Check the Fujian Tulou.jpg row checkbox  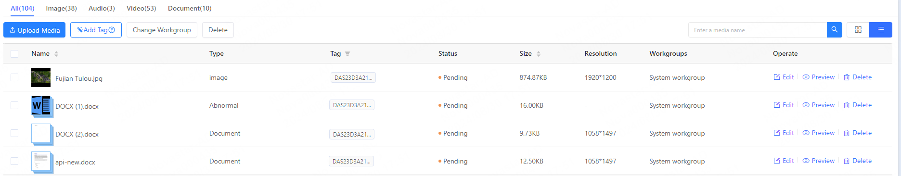[x=14, y=77]
